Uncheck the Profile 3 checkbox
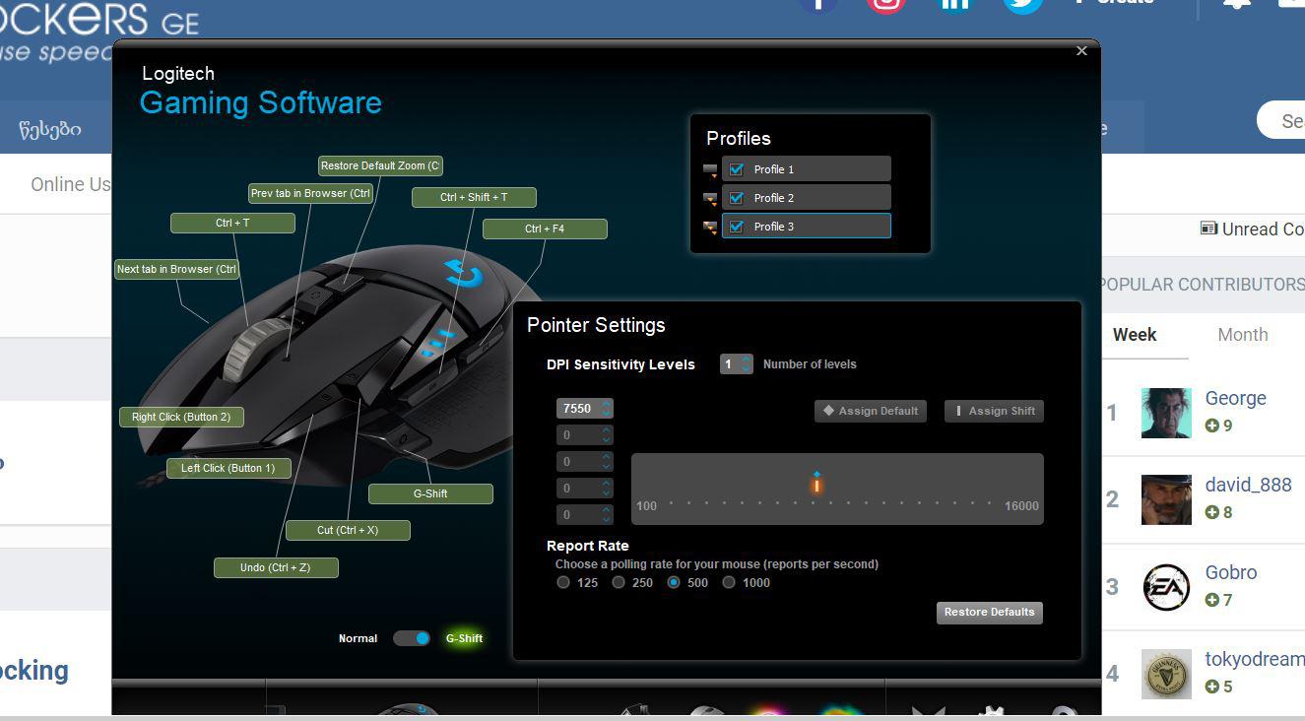This screenshot has height=721, width=1305. [737, 227]
